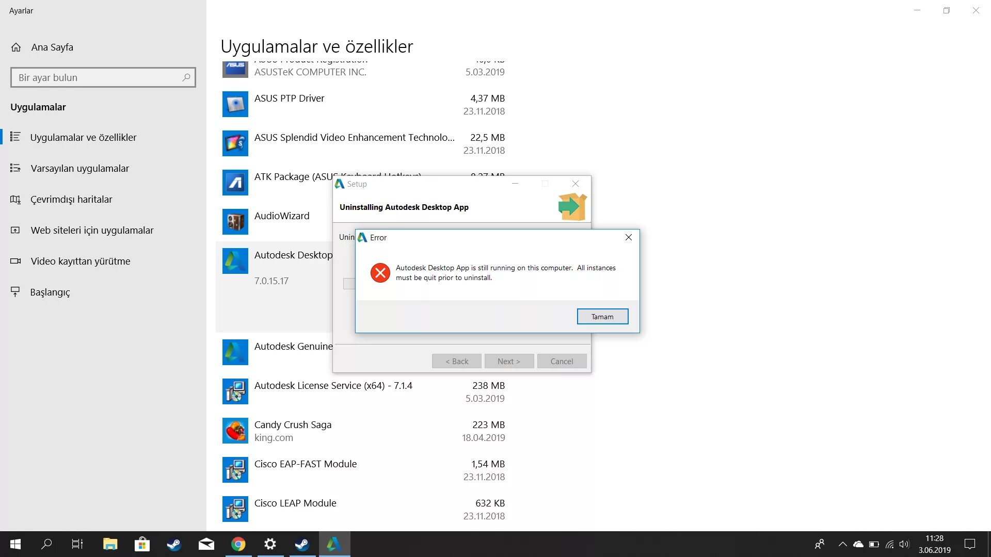Select ASUS PTP Driver app icon
The height and width of the screenshot is (557, 991).
tap(235, 105)
